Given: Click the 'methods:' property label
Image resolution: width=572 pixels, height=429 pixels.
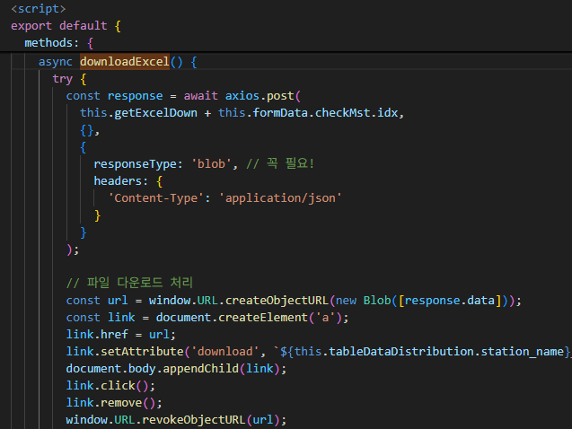Looking at the screenshot, I should click(x=51, y=43).
